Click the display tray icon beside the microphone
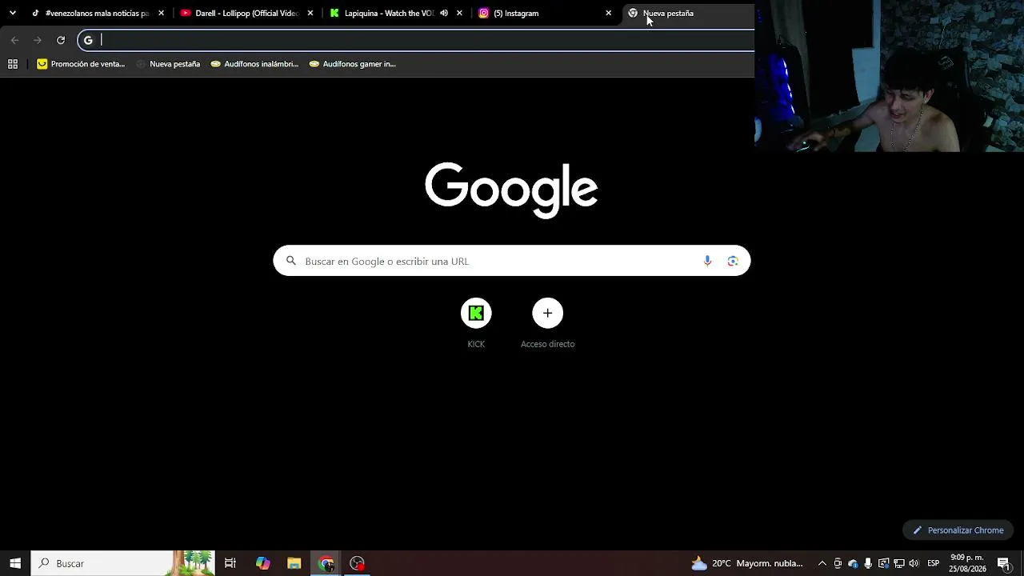The width and height of the screenshot is (1024, 576). click(883, 563)
